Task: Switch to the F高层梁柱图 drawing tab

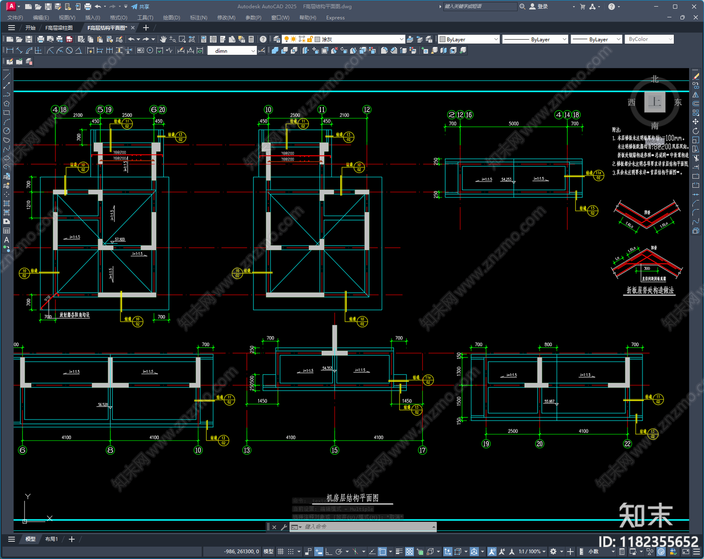Action: tap(59, 28)
